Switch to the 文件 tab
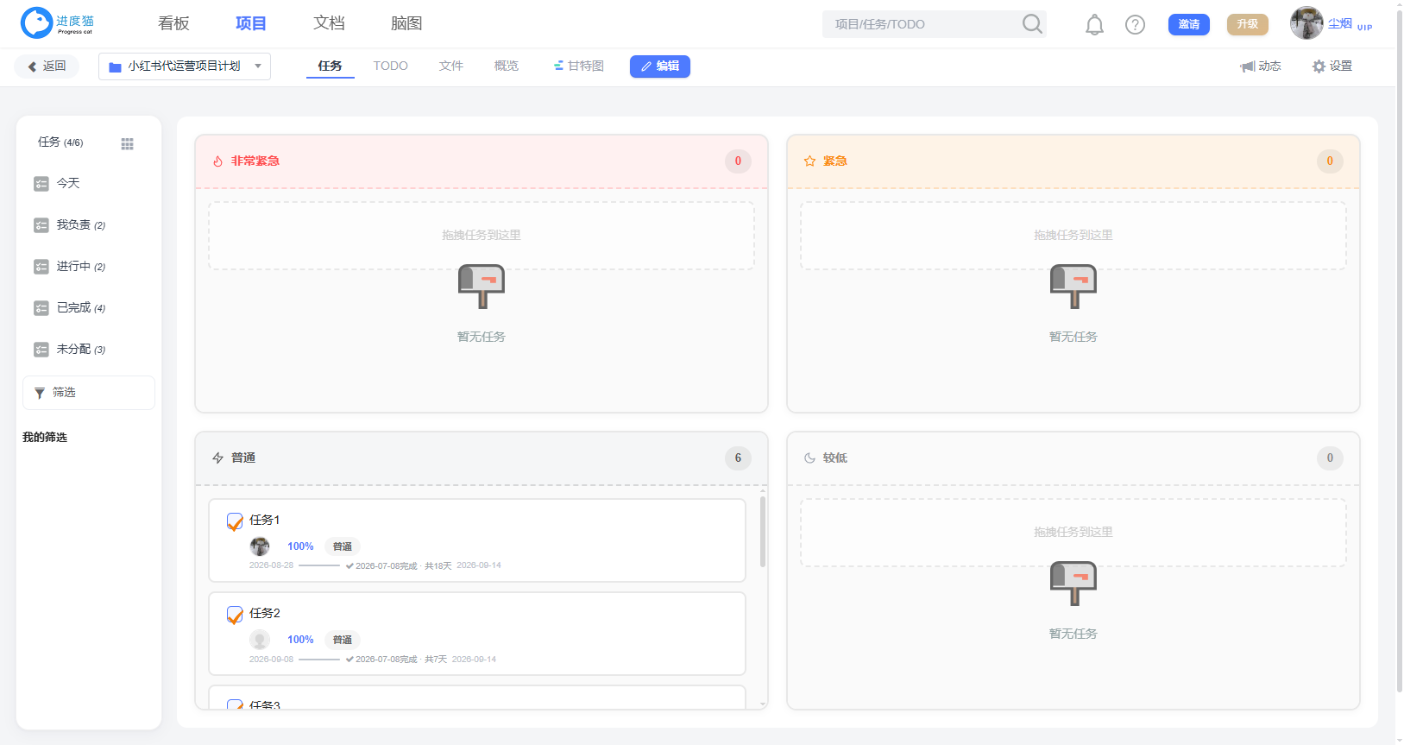 point(450,66)
